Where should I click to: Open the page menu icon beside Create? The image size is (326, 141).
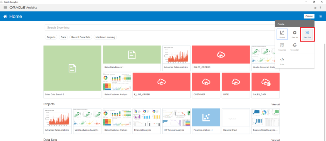click(320, 16)
